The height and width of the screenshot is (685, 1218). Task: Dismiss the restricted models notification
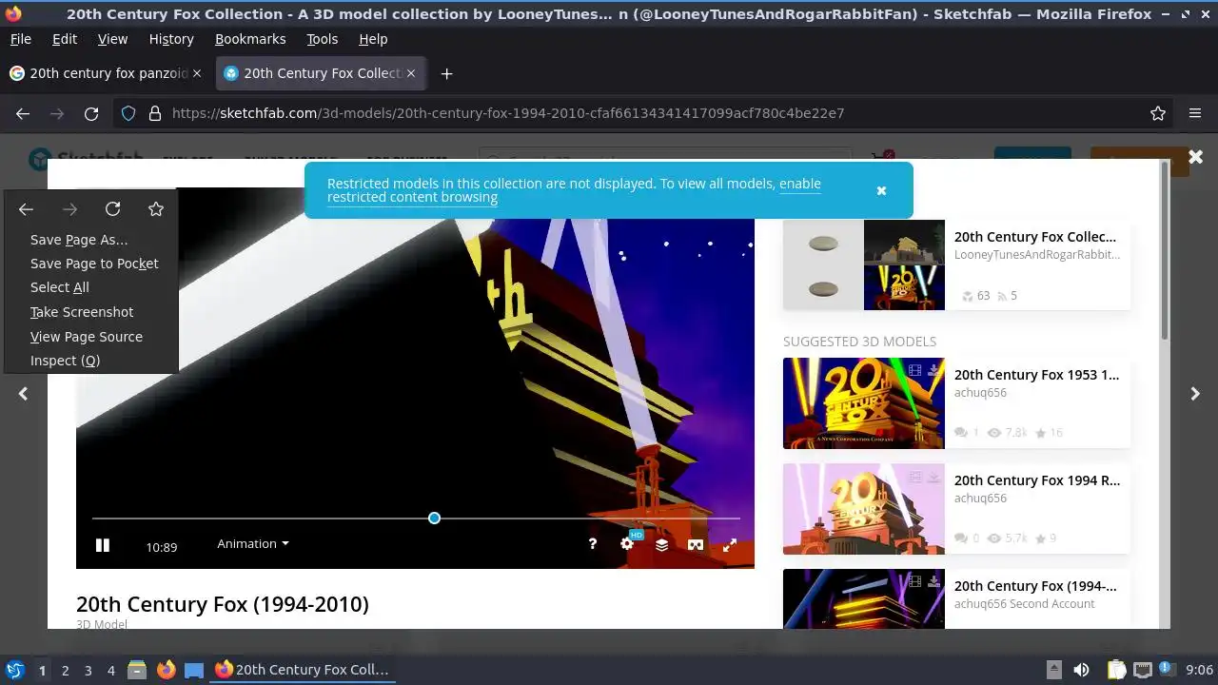click(881, 190)
